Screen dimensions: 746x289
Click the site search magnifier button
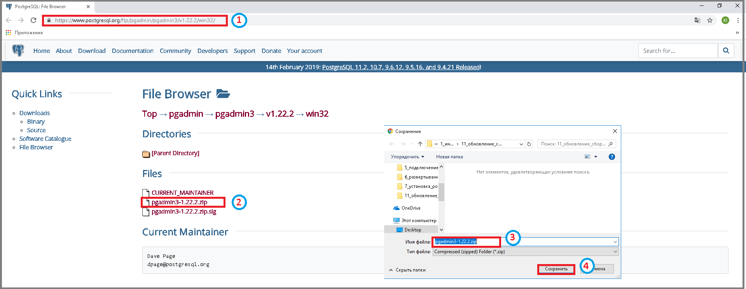pos(726,51)
